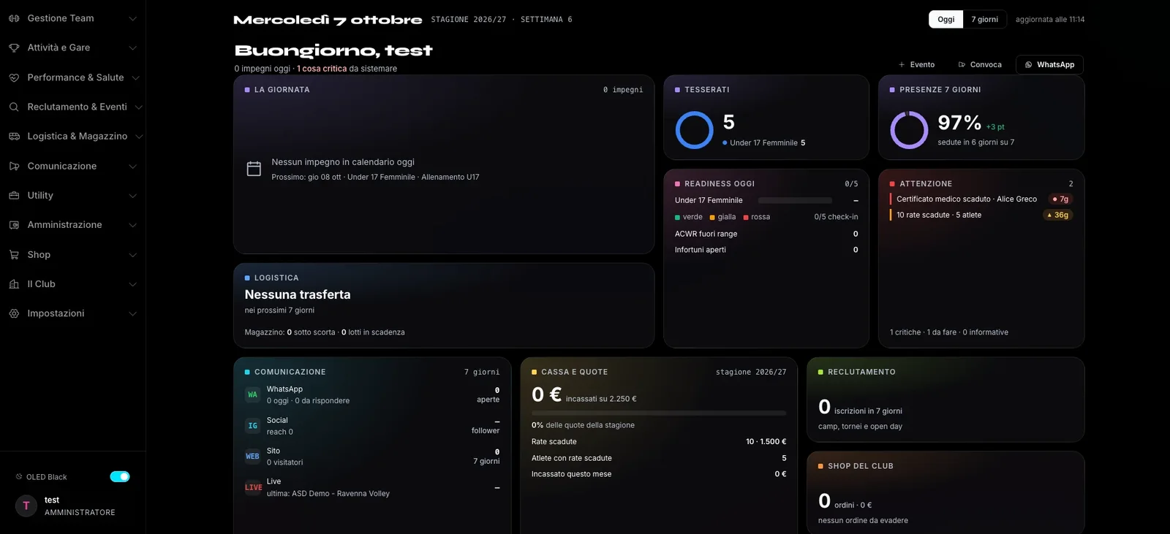
Task: Click the Convoca button
Action: click(980, 64)
